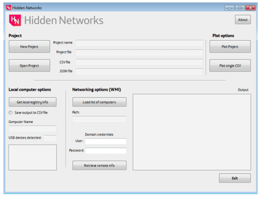Screen dimensions: 261x198
Task: Enable Save output to CSV file option
Action: click(11, 113)
